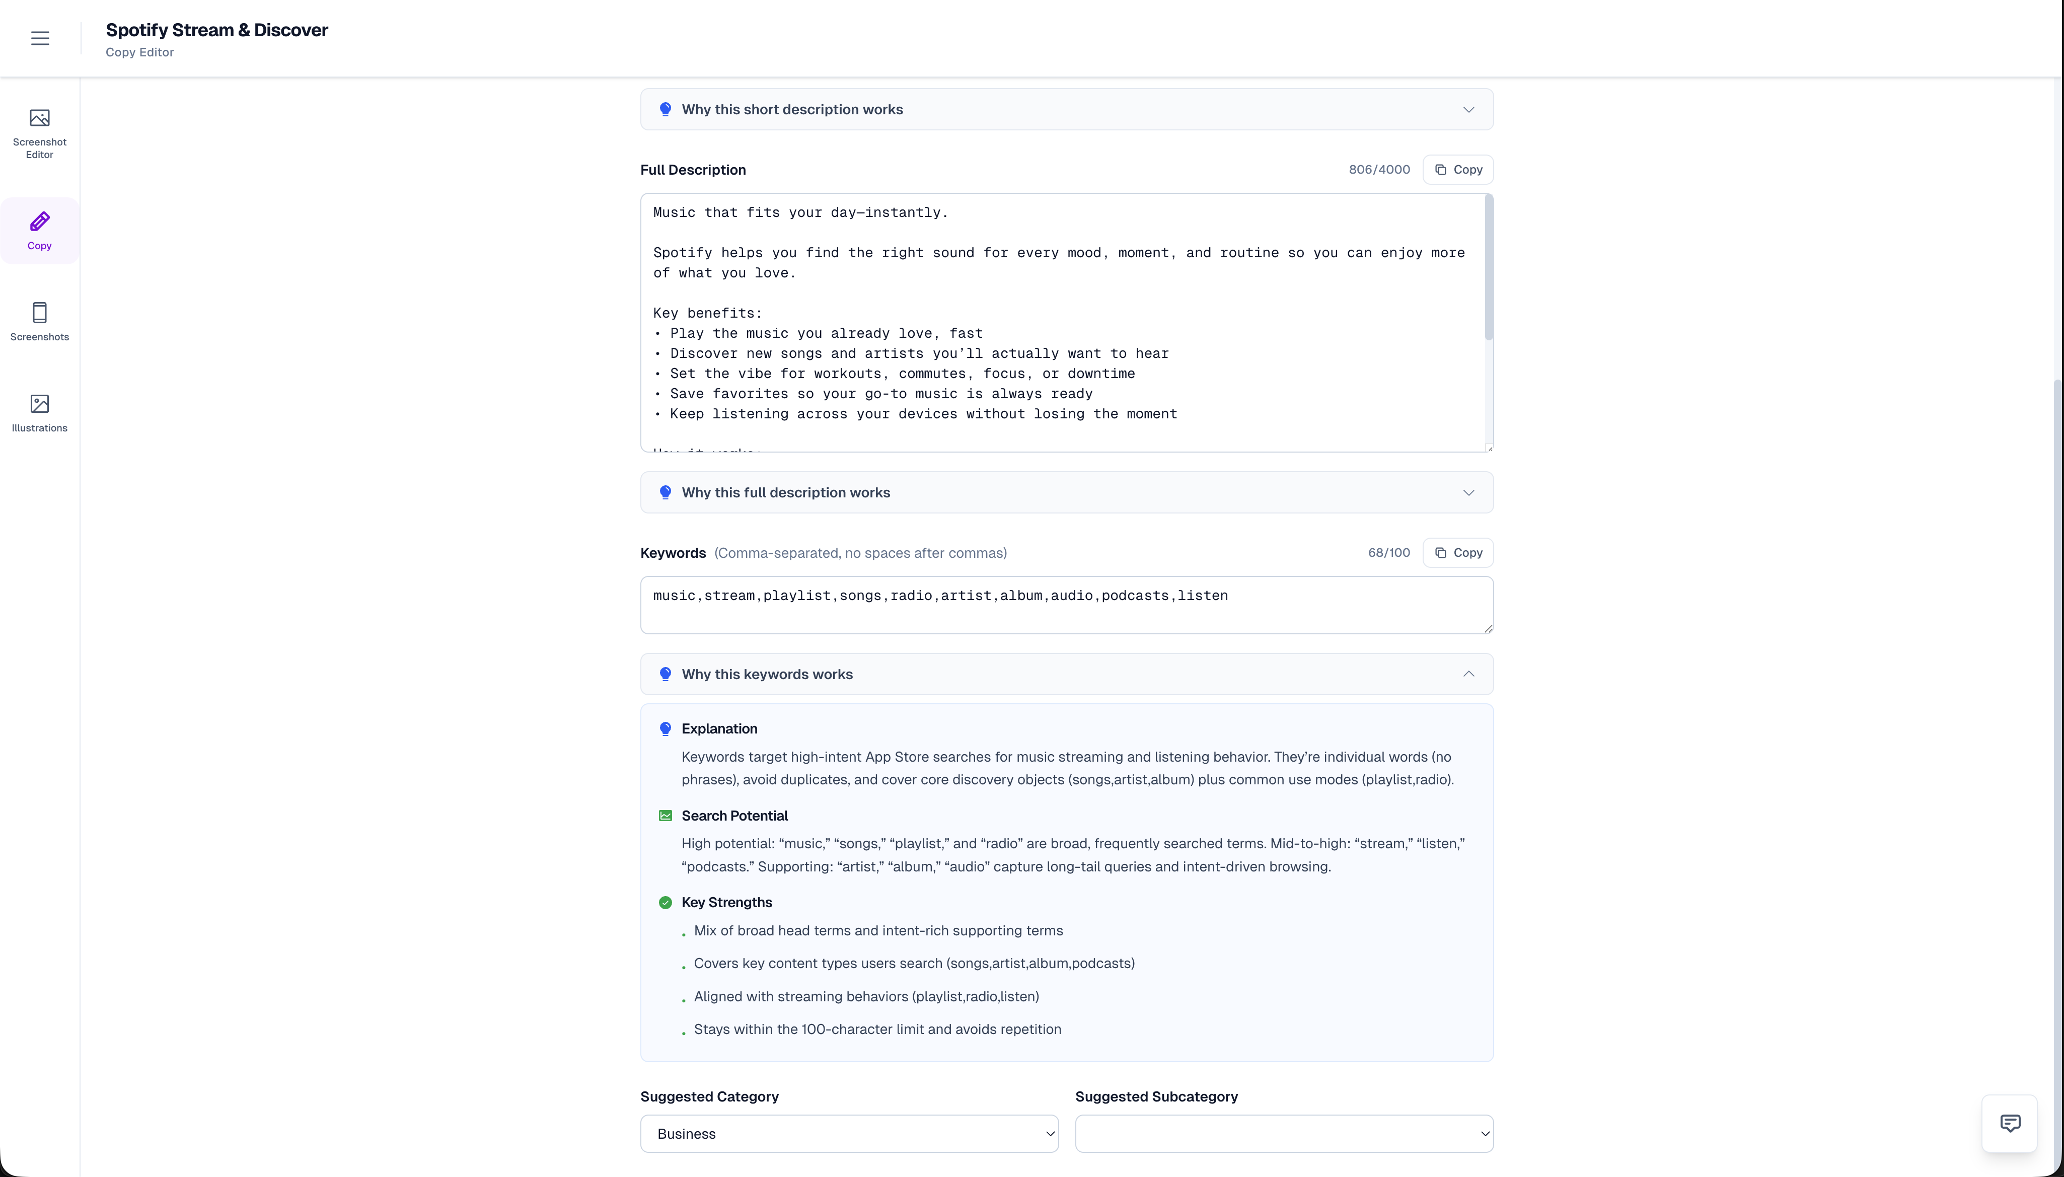Click resize handle of Keywords text field
2064x1177 pixels.
click(1489, 629)
